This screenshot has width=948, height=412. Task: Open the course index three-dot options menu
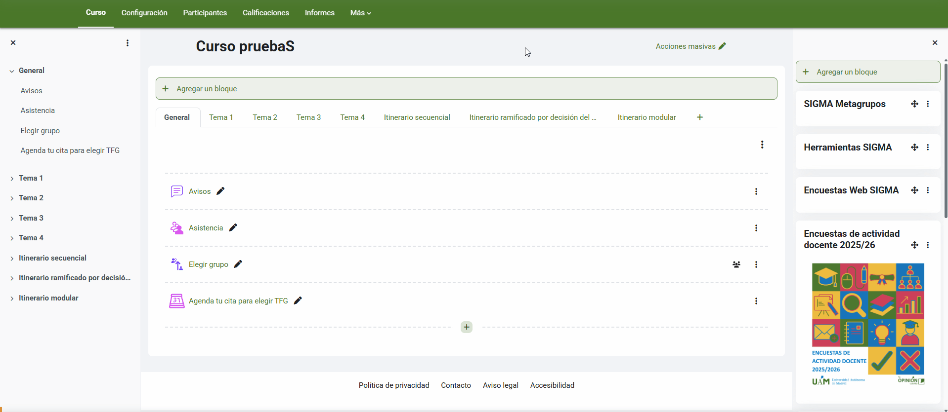[128, 43]
